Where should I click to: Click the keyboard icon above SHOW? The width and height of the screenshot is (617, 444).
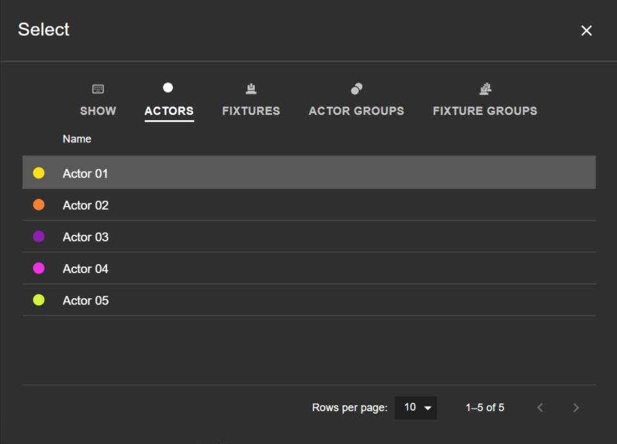[97, 88]
